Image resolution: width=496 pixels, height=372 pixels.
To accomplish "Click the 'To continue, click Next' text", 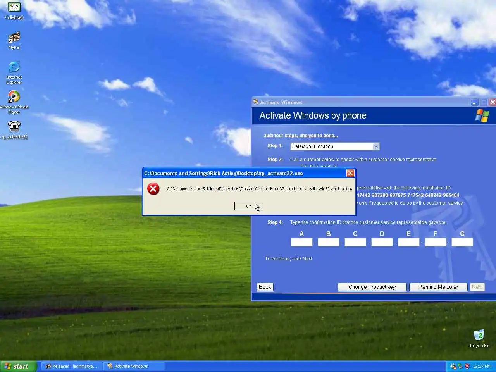I will (x=289, y=259).
